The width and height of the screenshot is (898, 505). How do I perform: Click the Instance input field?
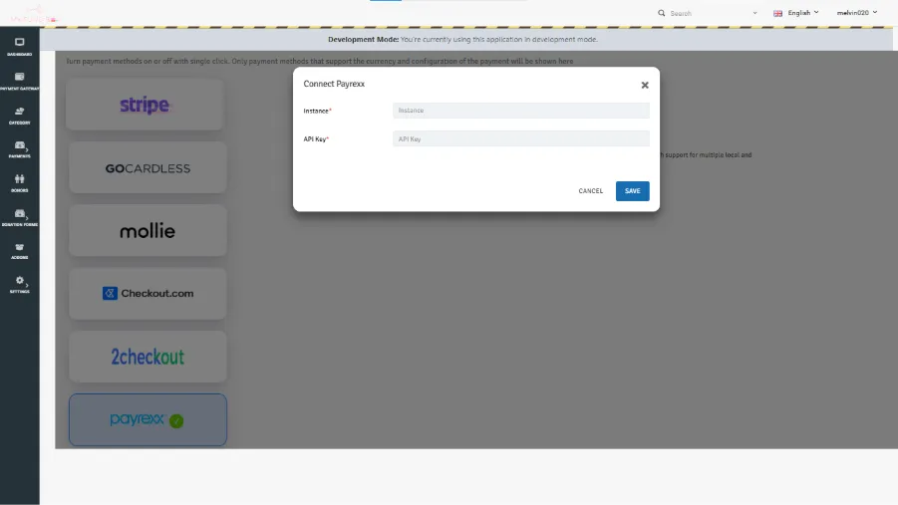point(520,111)
